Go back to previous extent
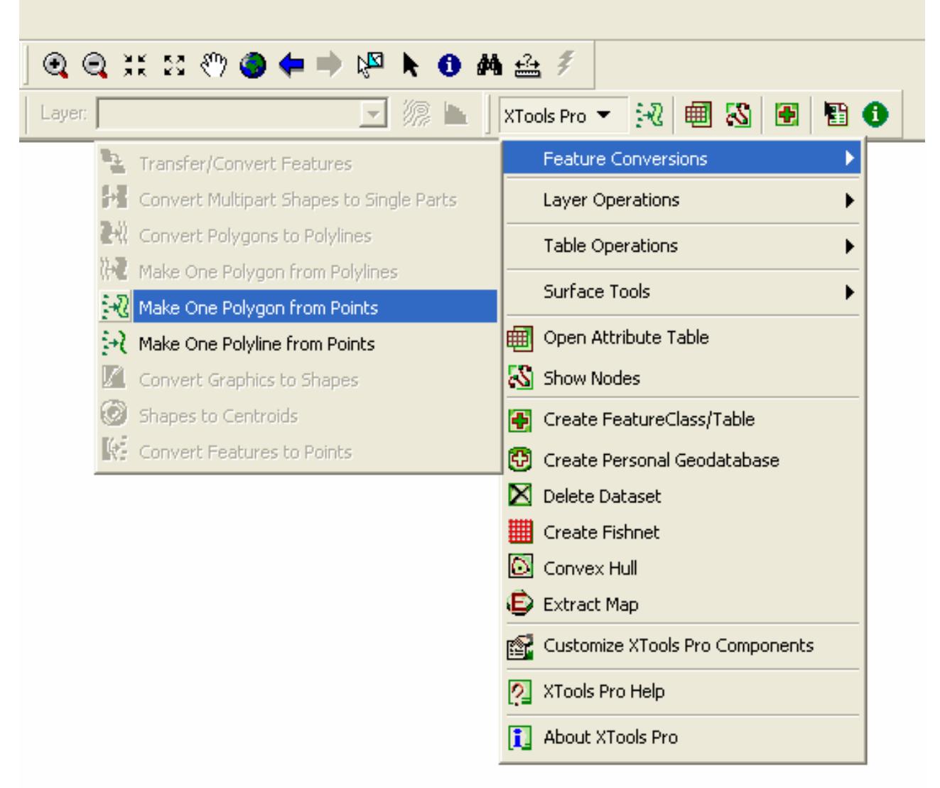Image resolution: width=940 pixels, height=788 pixels. [x=291, y=65]
